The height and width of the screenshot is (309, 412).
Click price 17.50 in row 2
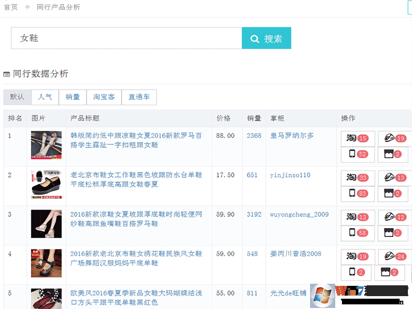click(225, 175)
